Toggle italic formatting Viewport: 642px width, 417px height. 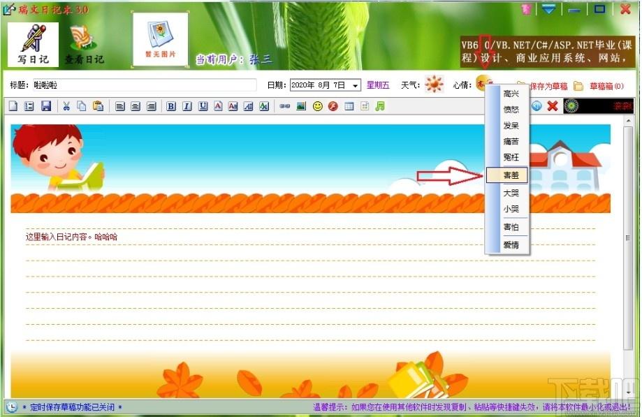pos(187,106)
